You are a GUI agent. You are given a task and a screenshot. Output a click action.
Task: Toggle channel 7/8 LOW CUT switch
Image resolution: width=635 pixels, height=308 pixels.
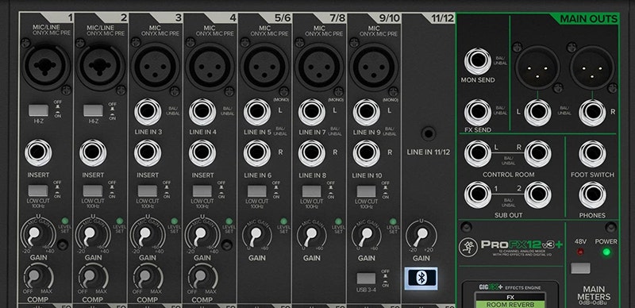(312, 191)
